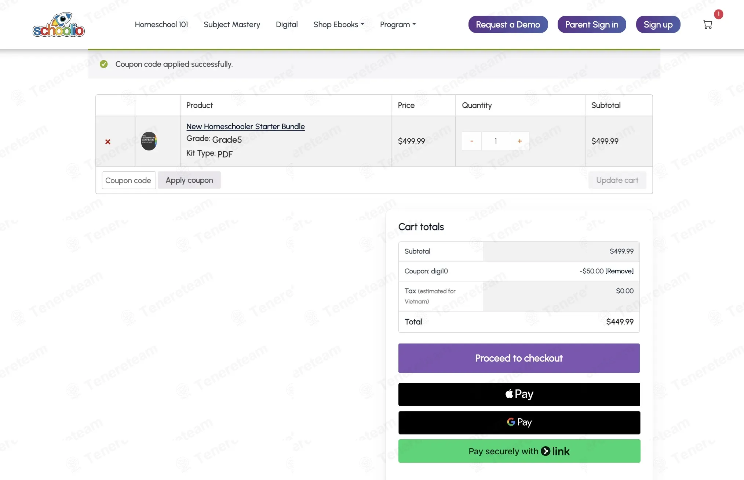Pay with Google Pay
744x480 pixels.
519,422
